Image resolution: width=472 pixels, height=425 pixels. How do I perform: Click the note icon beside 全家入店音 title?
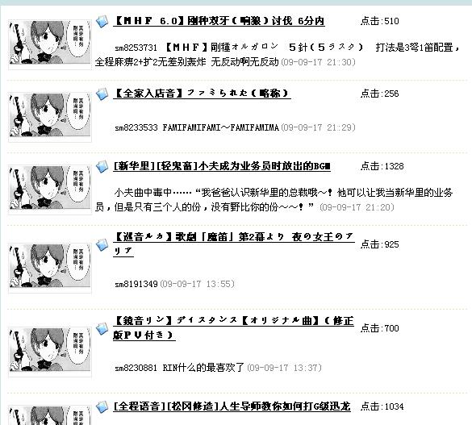pyautogui.click(x=102, y=94)
